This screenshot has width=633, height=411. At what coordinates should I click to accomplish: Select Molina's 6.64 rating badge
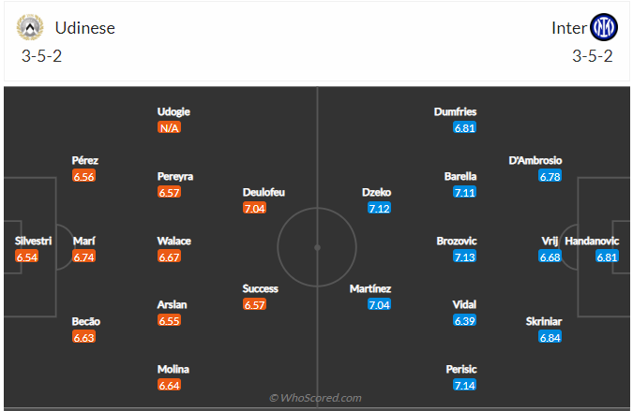coord(169,385)
